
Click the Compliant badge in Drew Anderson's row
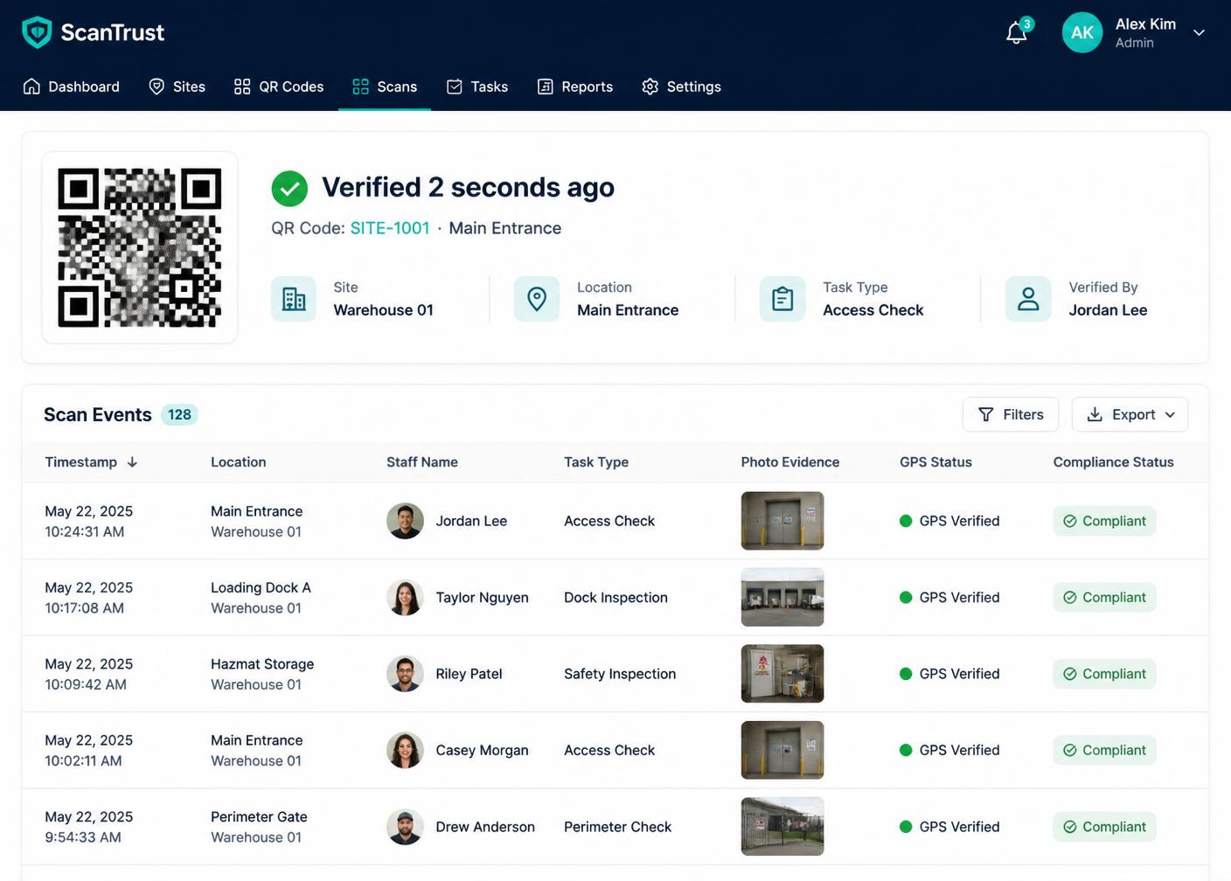1104,827
